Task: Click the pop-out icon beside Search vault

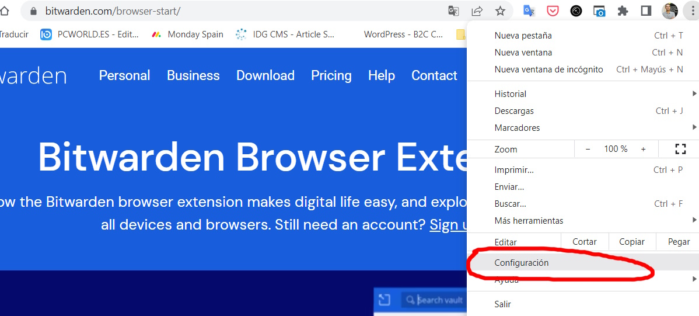Action: pyautogui.click(x=385, y=300)
